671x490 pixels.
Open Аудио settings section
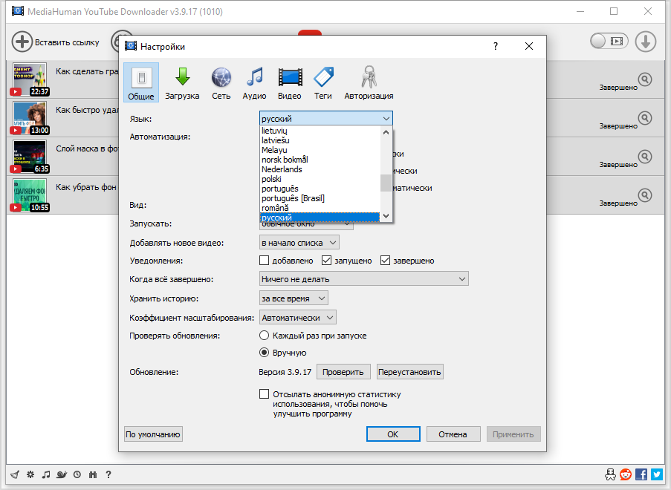(254, 82)
